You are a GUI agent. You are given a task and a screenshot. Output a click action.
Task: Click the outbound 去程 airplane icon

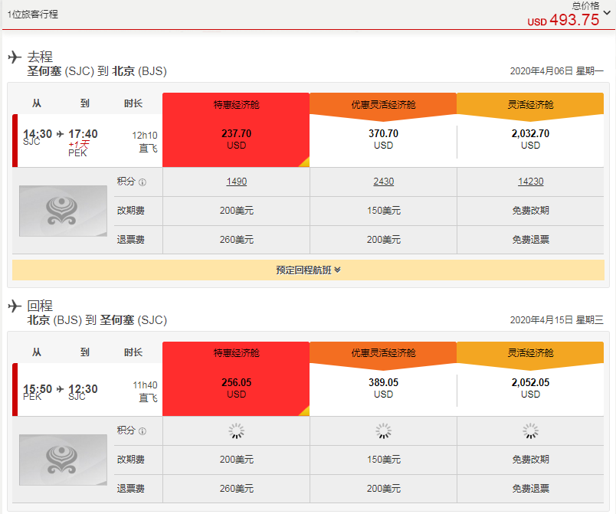(x=15, y=57)
